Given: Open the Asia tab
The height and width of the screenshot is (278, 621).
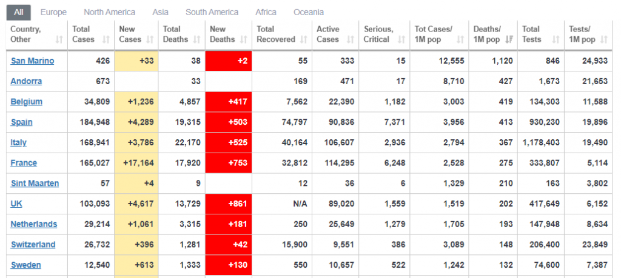Looking at the screenshot, I should click(x=160, y=13).
